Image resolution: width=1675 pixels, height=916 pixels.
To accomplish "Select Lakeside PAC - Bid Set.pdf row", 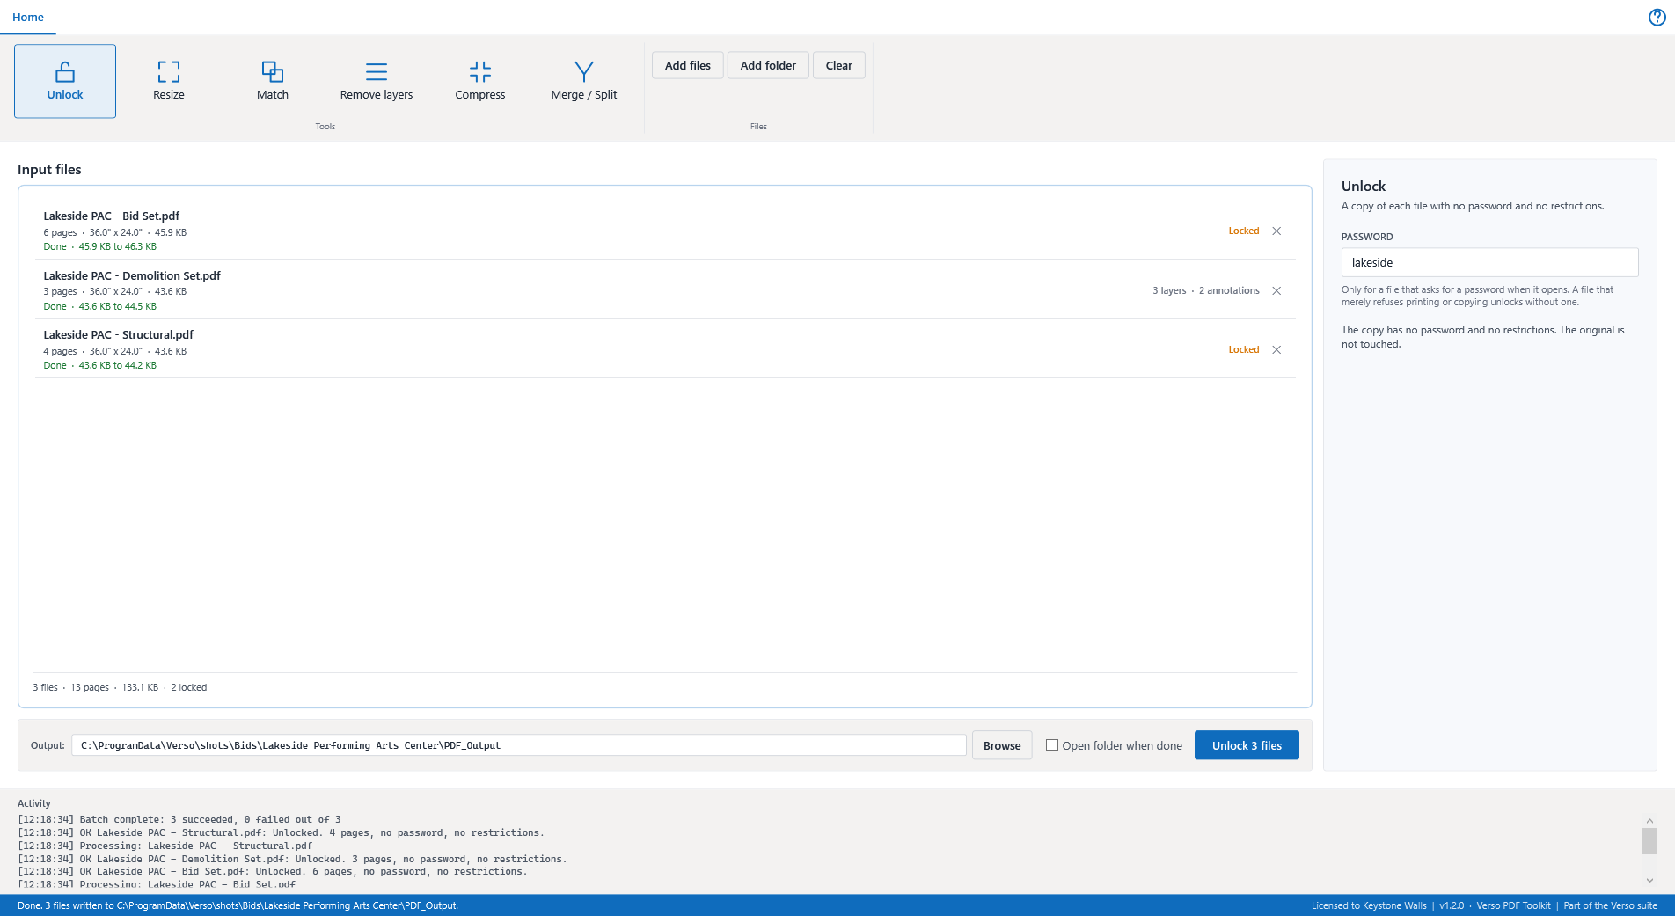I will pyautogui.click(x=665, y=231).
